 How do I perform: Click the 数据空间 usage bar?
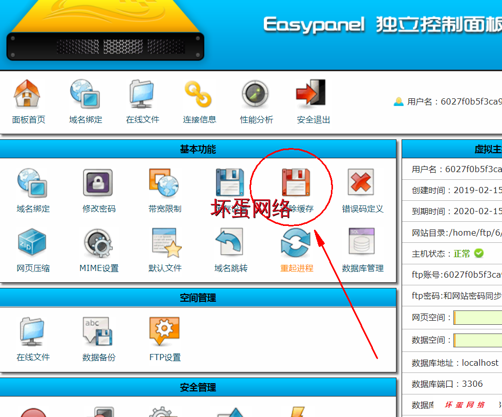477,340
